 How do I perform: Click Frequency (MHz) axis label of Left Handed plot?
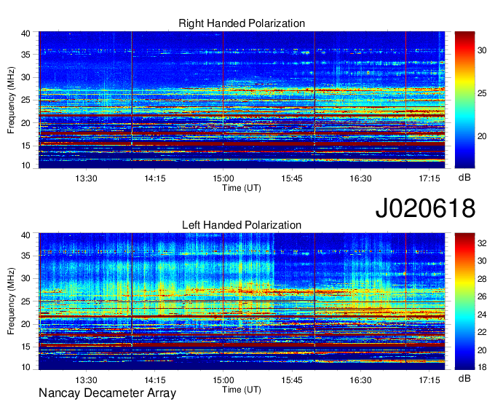coord(11,301)
